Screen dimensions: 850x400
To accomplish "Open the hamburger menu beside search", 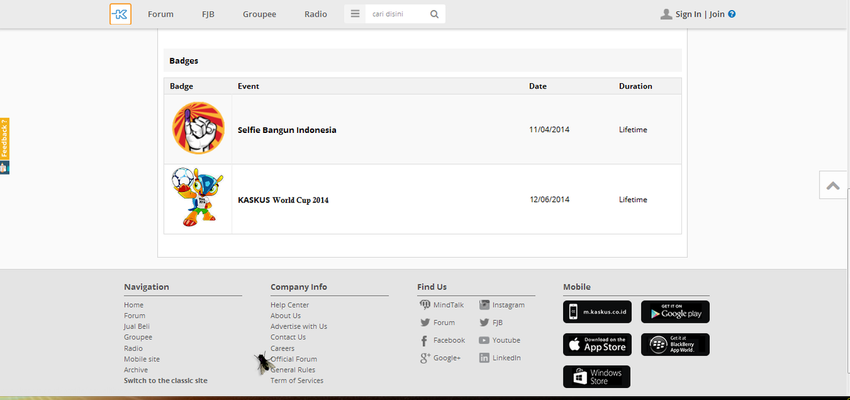I will click(x=355, y=14).
